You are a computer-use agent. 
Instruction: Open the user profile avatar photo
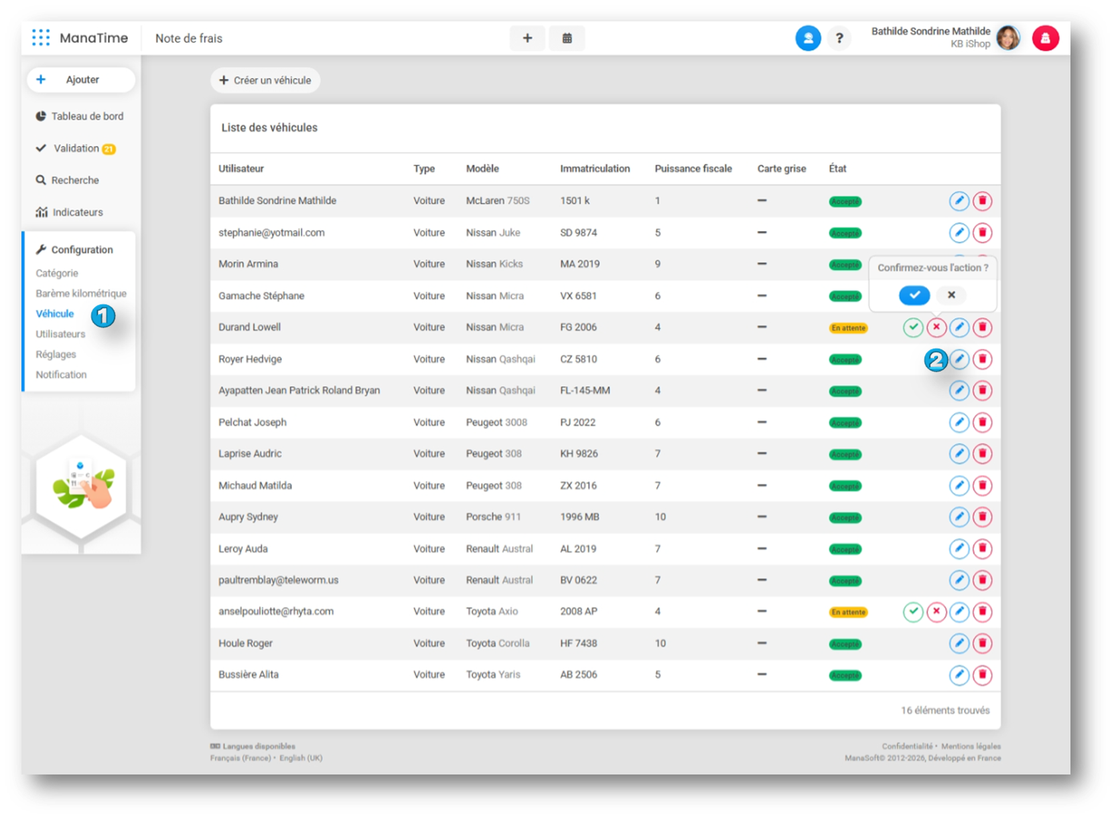pyautogui.click(x=1007, y=38)
